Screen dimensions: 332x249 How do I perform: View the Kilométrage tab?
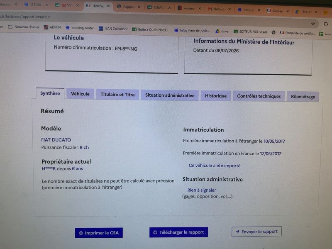[x=303, y=97]
